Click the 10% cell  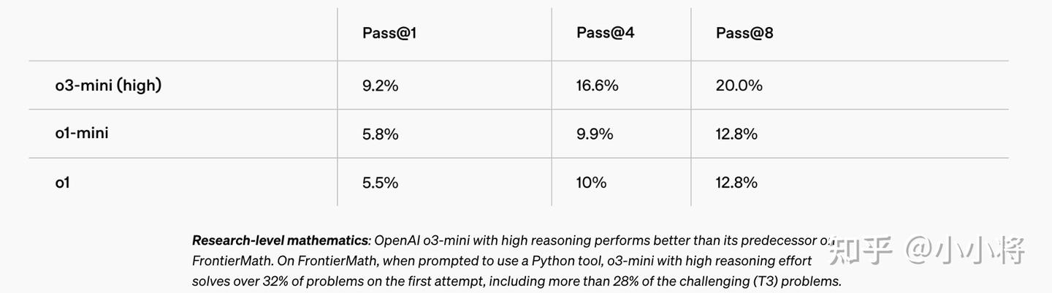[x=591, y=182]
